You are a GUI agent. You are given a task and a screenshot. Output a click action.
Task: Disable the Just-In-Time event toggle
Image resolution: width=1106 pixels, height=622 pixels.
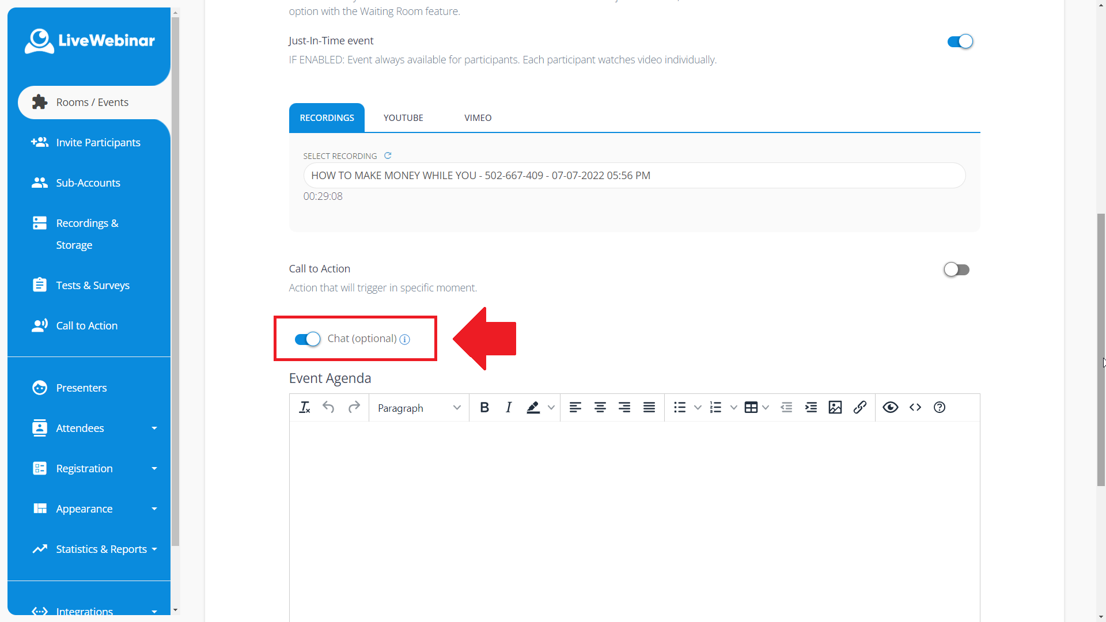pyautogui.click(x=960, y=41)
